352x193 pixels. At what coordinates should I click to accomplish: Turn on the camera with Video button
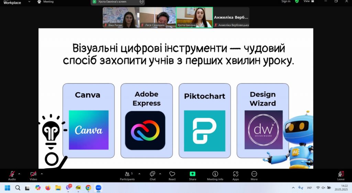click(x=33, y=175)
